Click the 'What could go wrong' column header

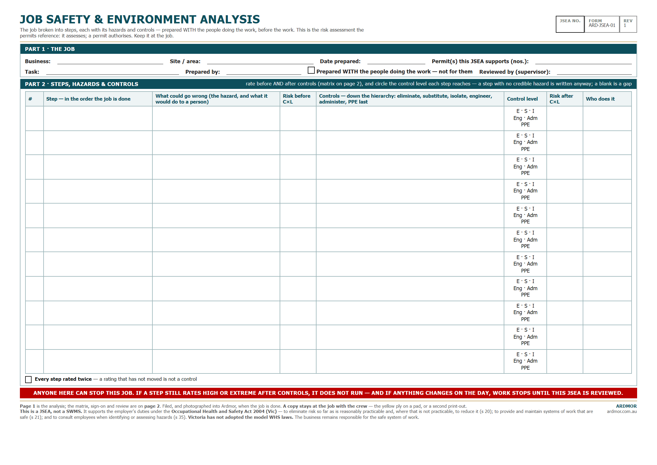click(216, 99)
